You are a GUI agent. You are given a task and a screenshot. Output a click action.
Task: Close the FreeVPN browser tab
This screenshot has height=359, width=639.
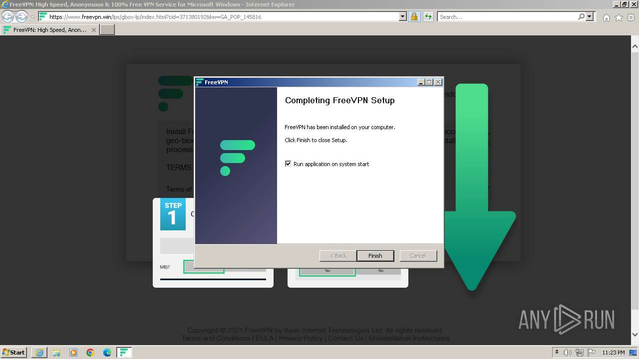click(94, 30)
